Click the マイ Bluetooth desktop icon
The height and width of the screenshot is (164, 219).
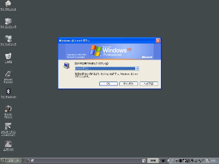tap(8, 93)
